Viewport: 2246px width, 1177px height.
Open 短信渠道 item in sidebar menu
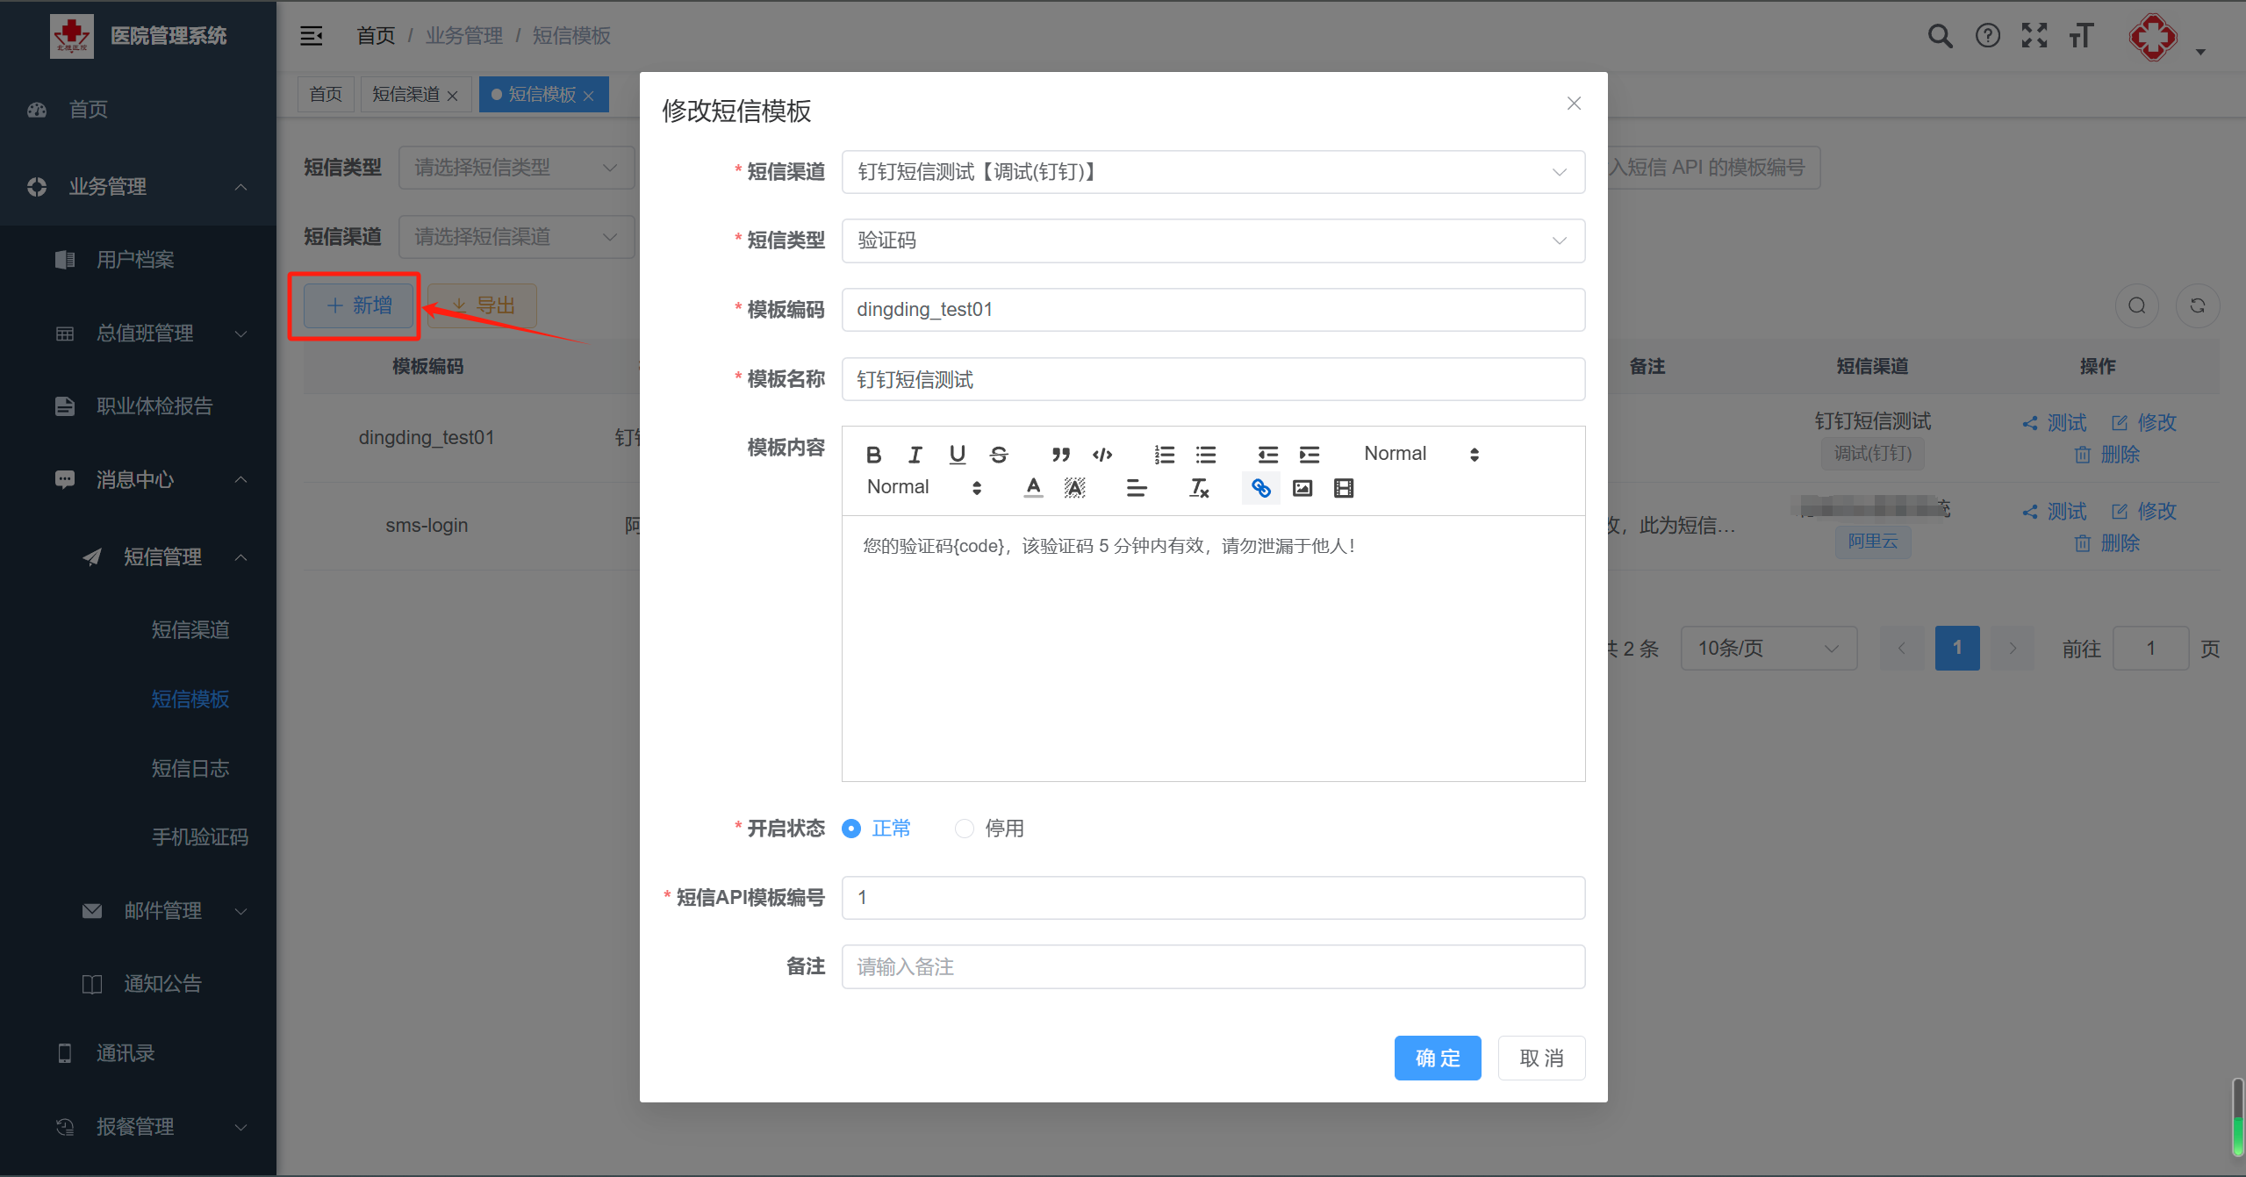coord(190,629)
